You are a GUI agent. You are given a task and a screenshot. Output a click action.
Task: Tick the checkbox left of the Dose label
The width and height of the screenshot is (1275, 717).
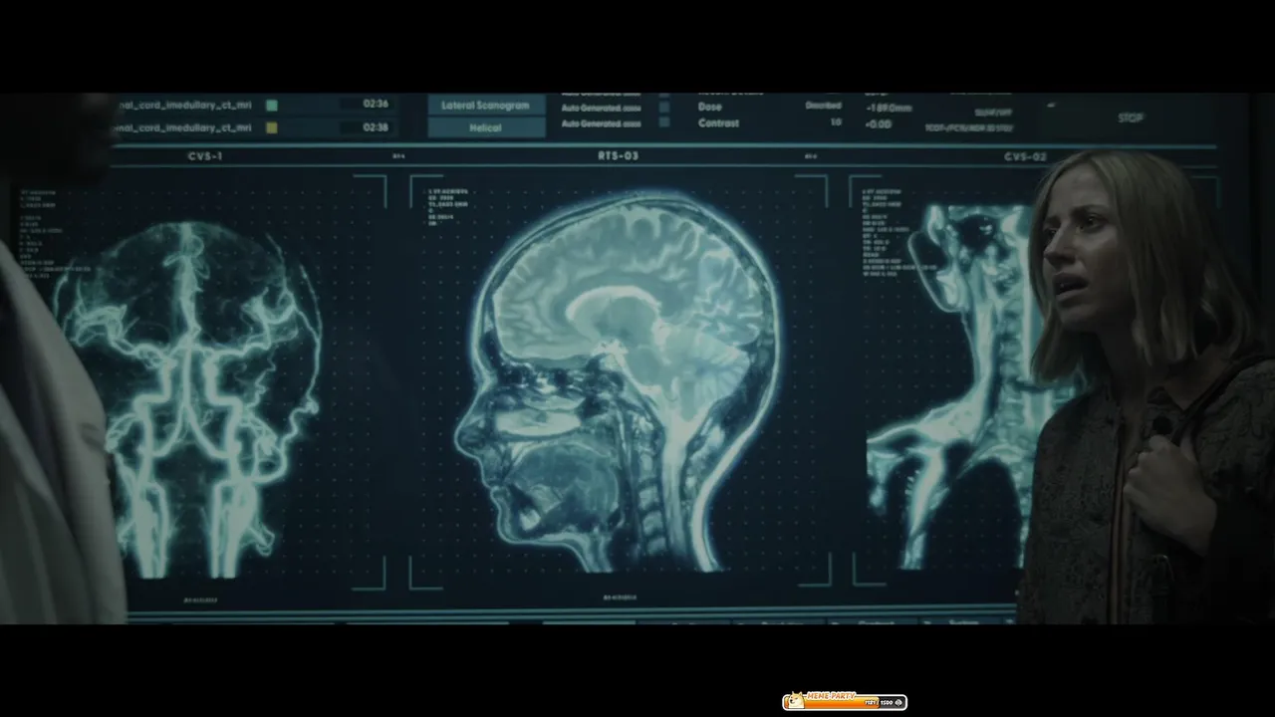(664, 107)
